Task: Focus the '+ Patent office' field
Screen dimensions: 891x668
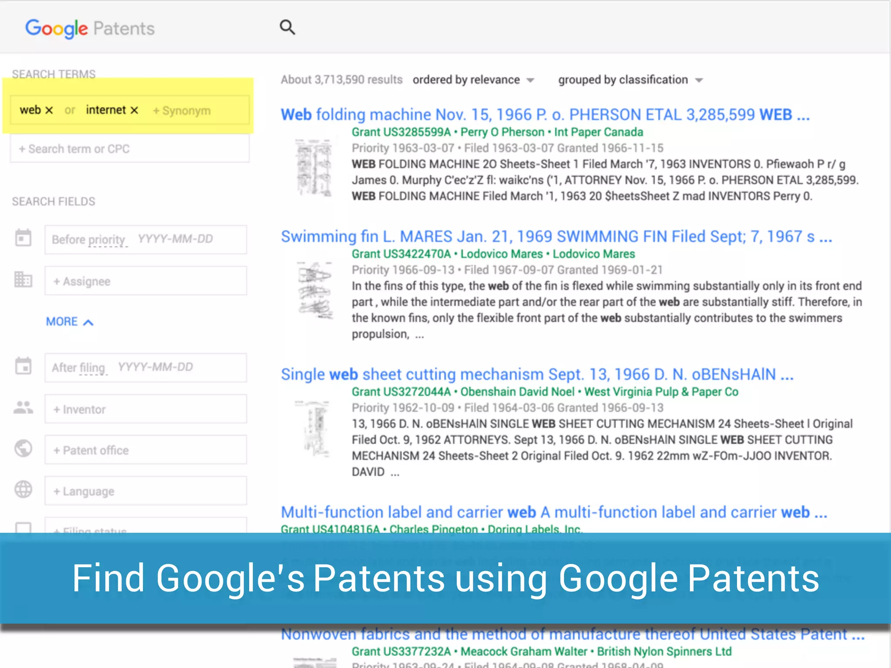Action: [x=146, y=450]
